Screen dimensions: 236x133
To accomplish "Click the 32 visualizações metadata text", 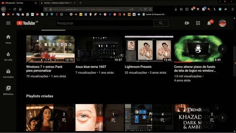I will (136, 73).
